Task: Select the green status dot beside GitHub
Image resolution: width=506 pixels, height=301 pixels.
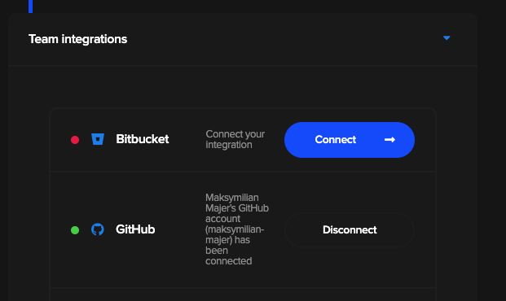Action: 75,230
